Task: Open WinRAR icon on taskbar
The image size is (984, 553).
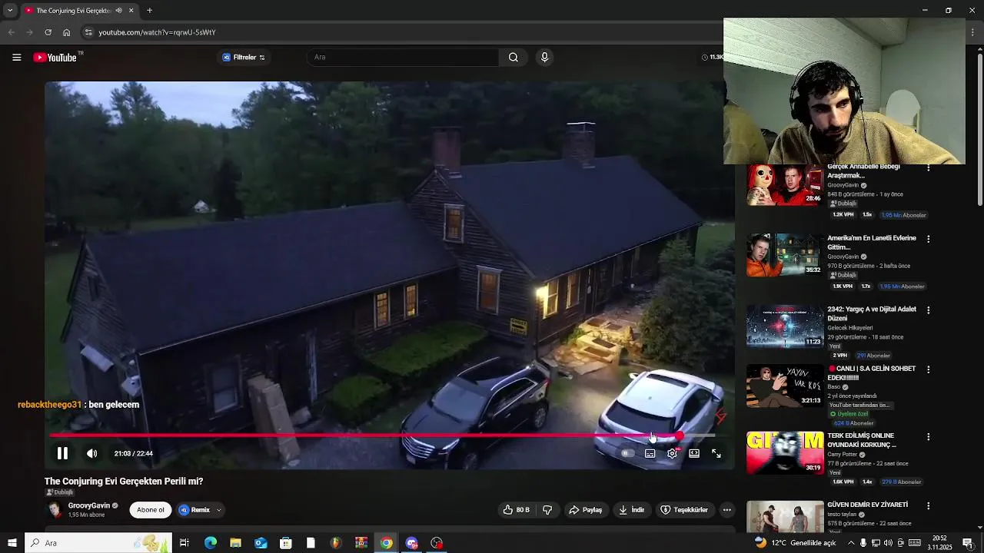Action: (x=361, y=543)
